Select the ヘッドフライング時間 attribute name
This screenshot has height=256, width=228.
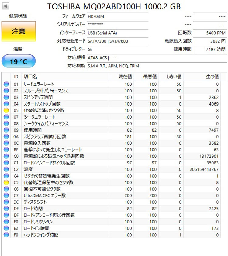click(41, 235)
